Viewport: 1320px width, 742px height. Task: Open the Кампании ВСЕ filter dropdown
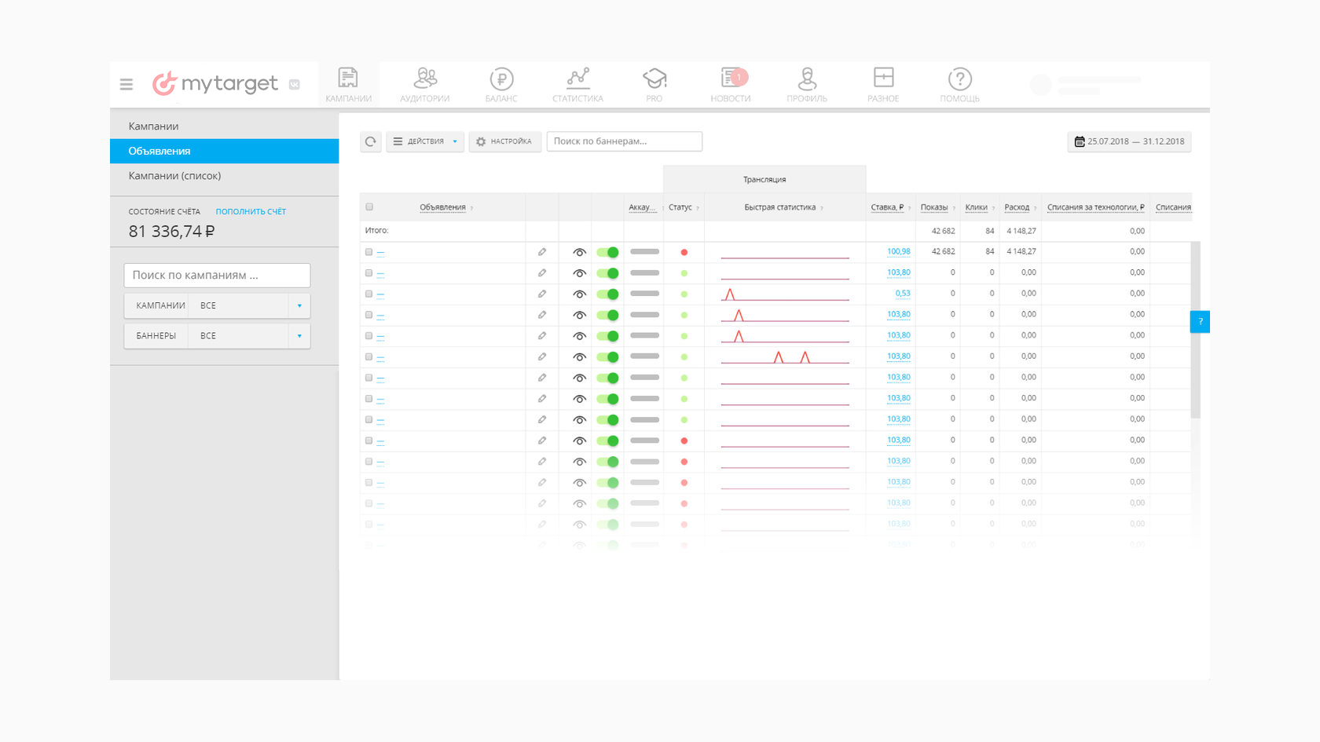217,305
